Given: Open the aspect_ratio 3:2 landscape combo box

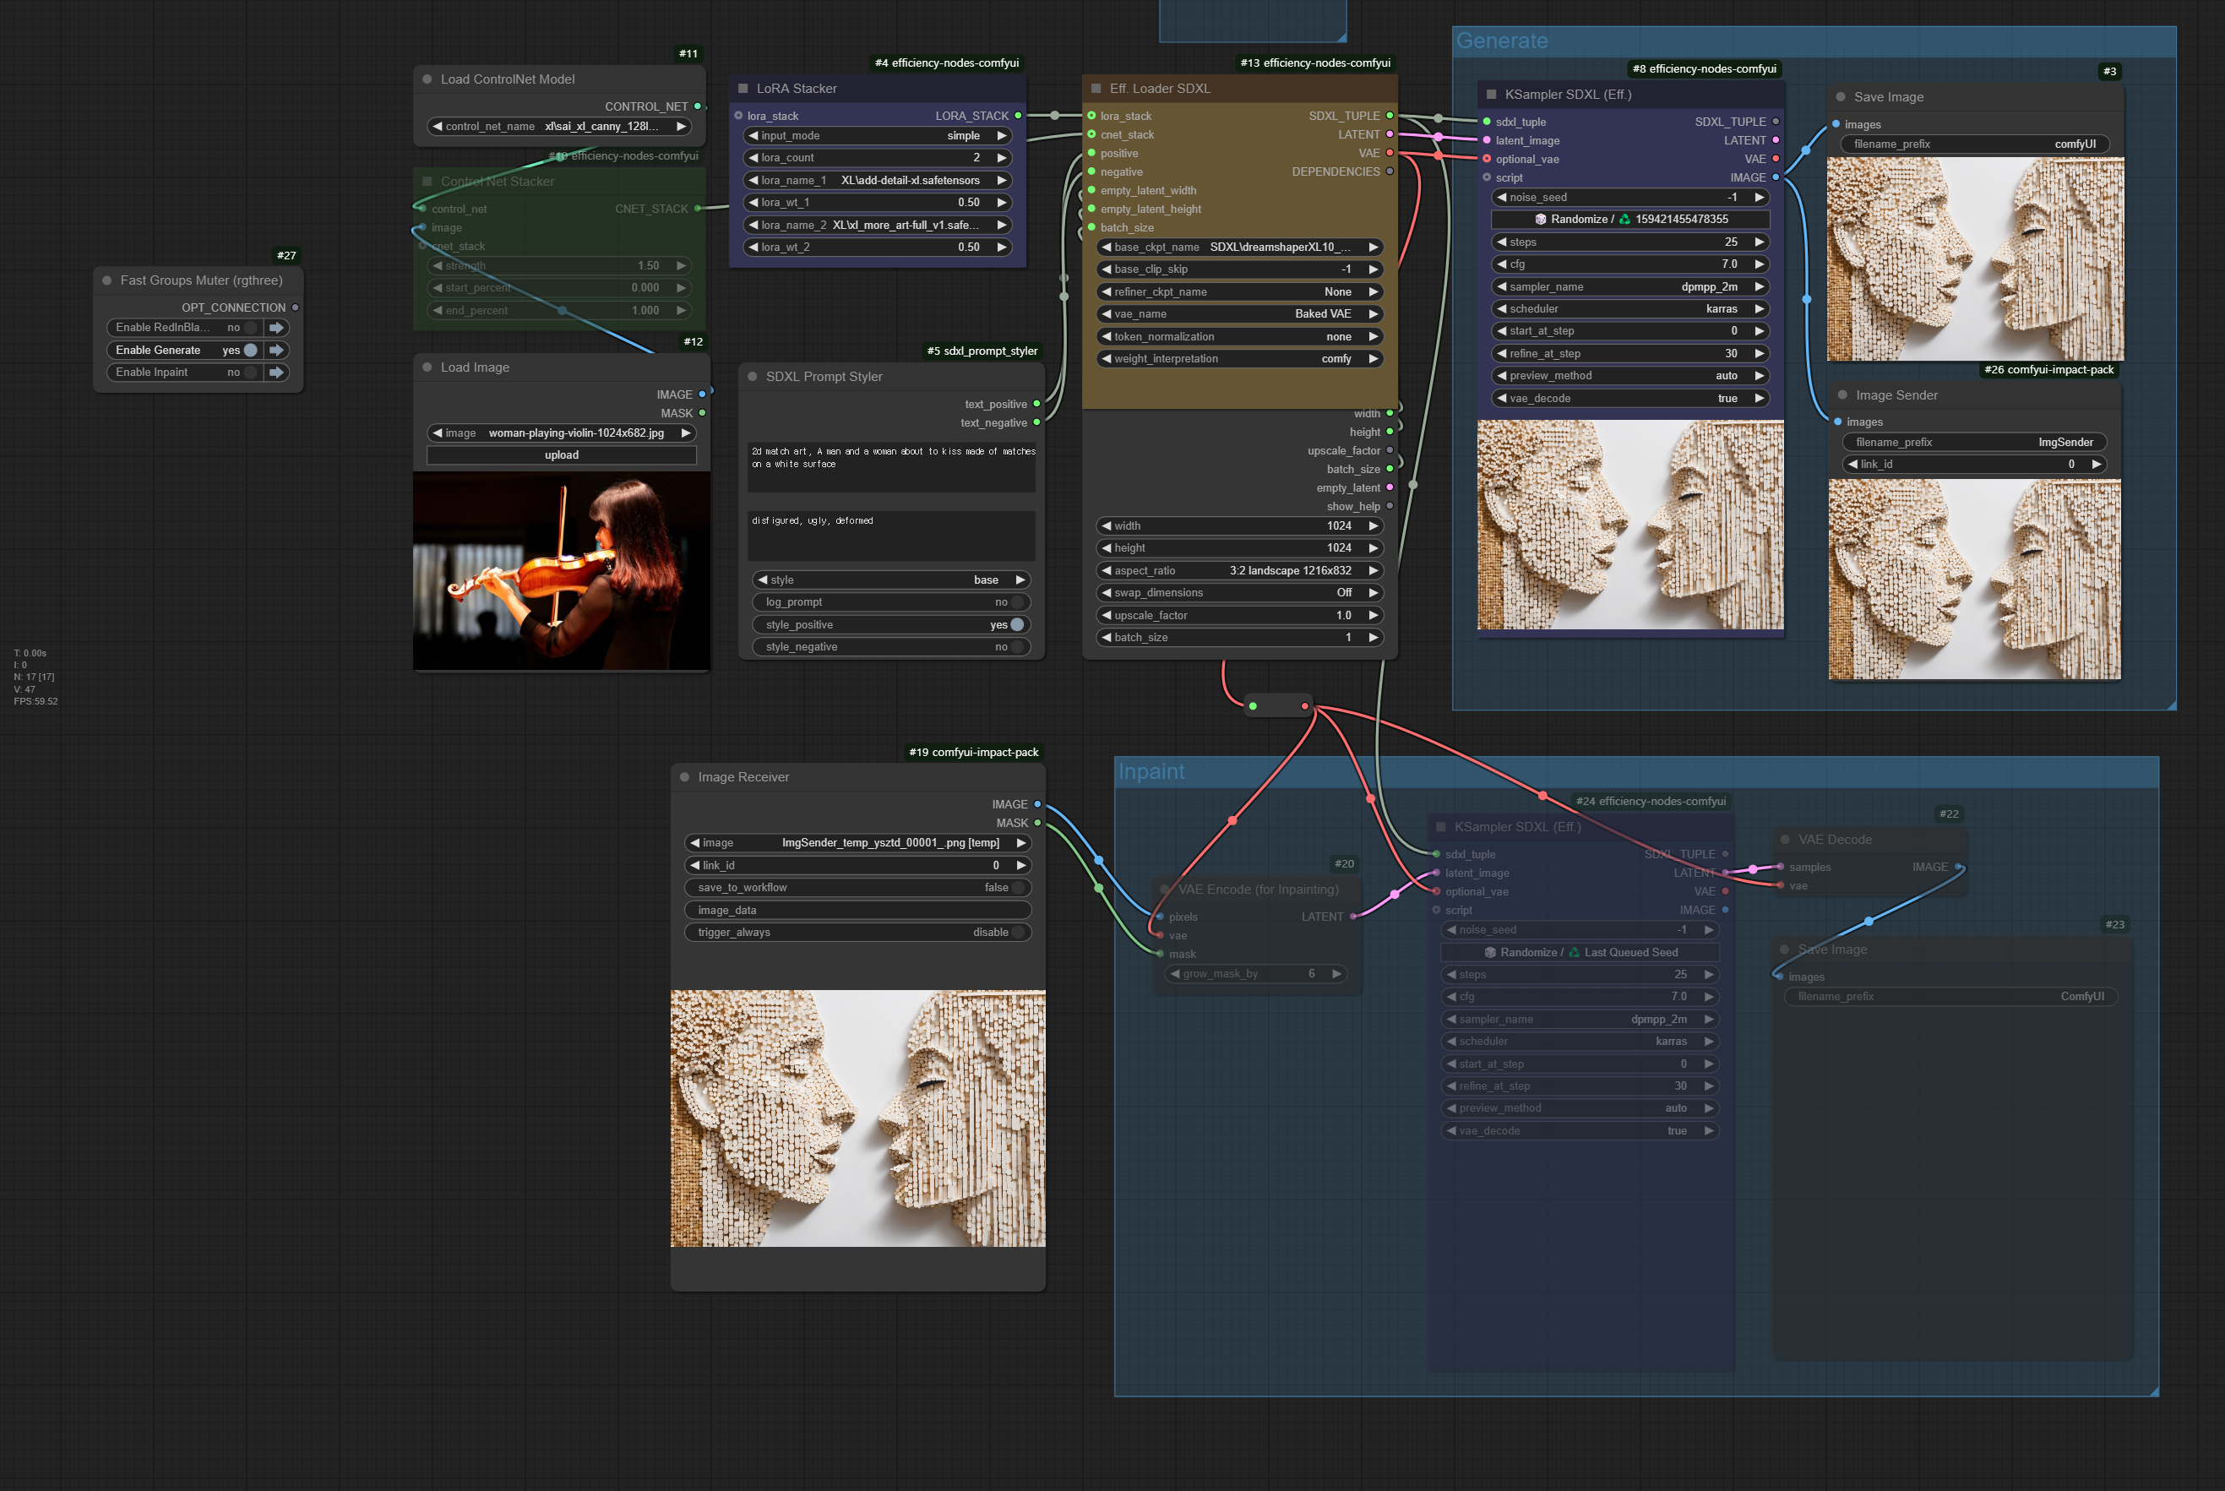Looking at the screenshot, I should click(x=1239, y=570).
